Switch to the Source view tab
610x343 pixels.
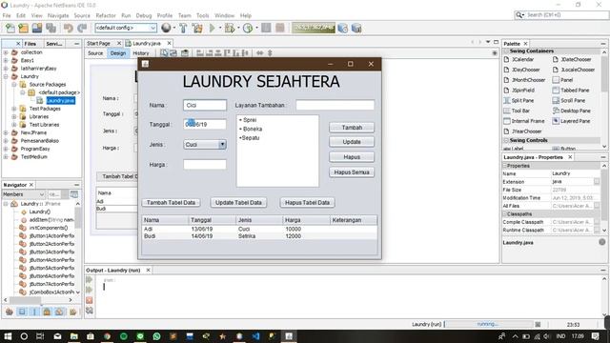[x=95, y=53]
